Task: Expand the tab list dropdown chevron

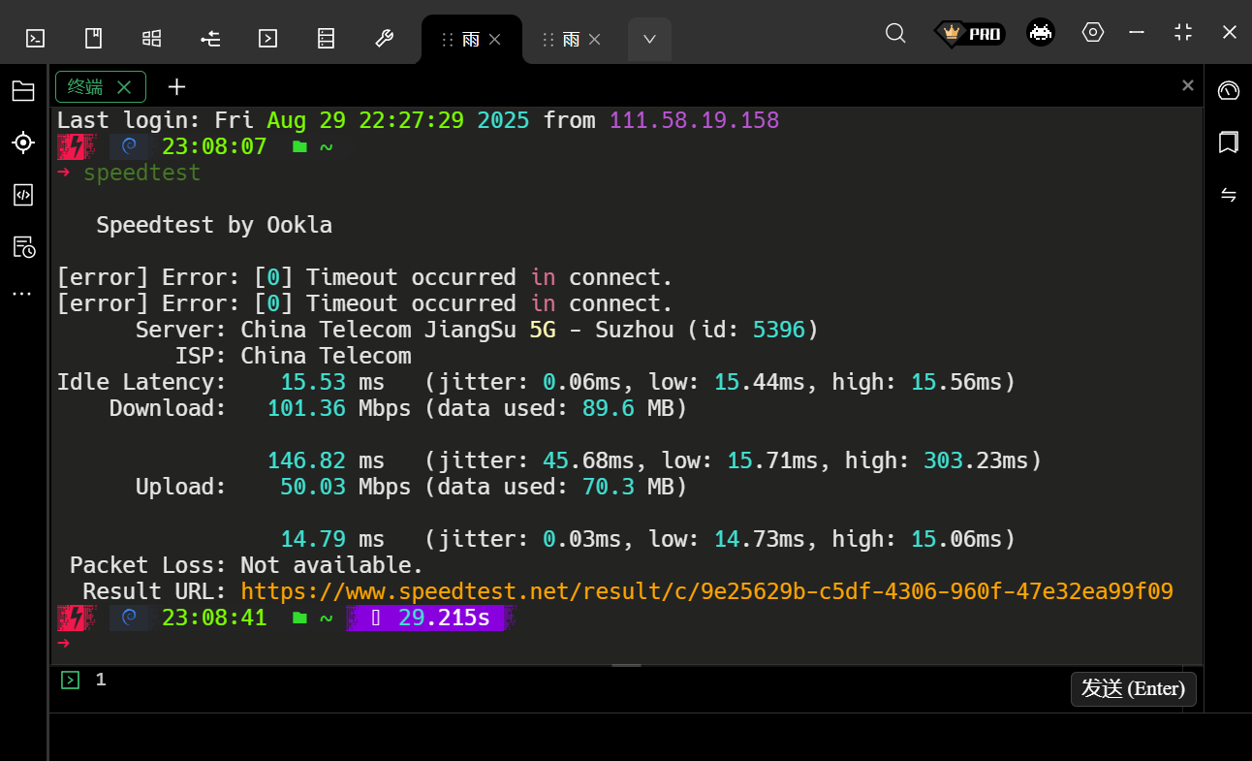Action: pyautogui.click(x=649, y=39)
